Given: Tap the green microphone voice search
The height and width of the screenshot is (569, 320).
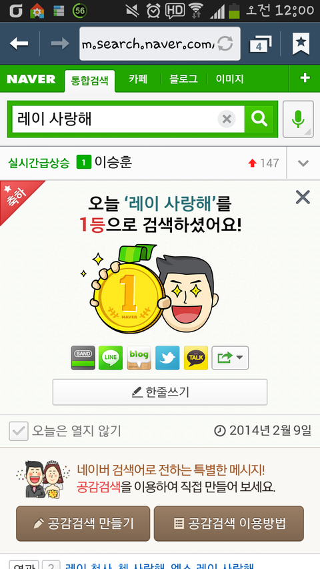Looking at the screenshot, I should [298, 119].
